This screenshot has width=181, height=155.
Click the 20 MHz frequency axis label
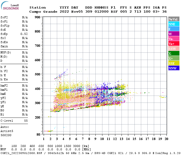[x=166, y=139]
